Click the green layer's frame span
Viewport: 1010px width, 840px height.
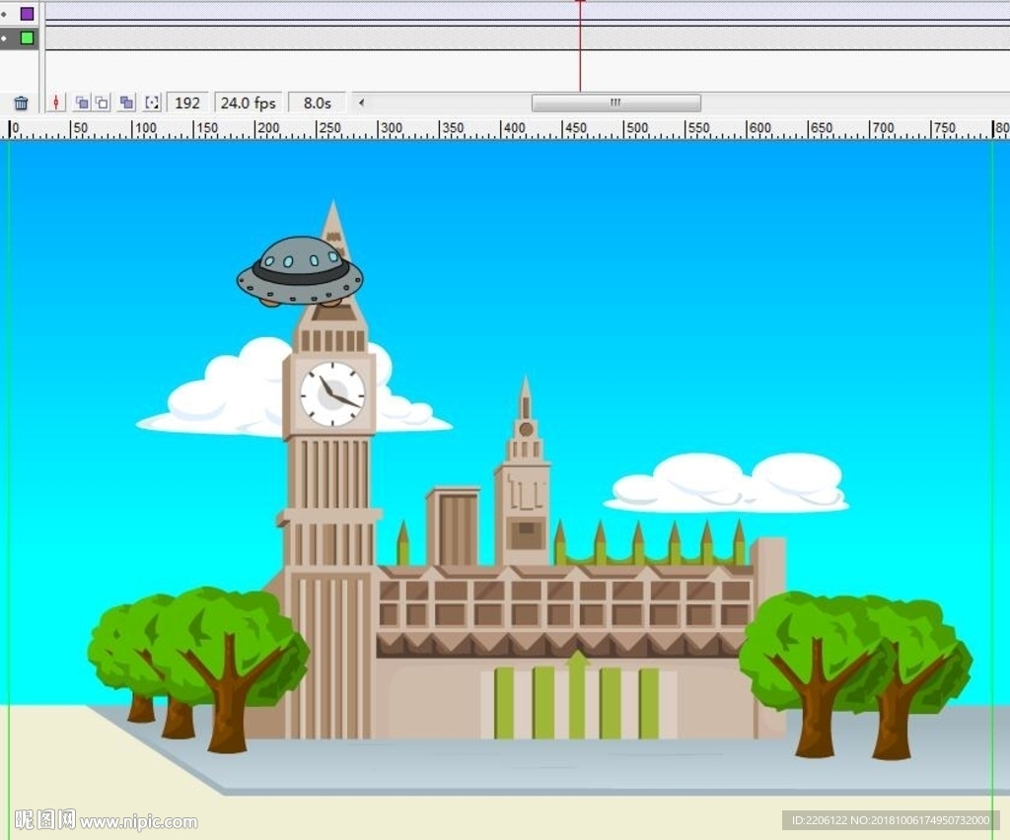528,37
